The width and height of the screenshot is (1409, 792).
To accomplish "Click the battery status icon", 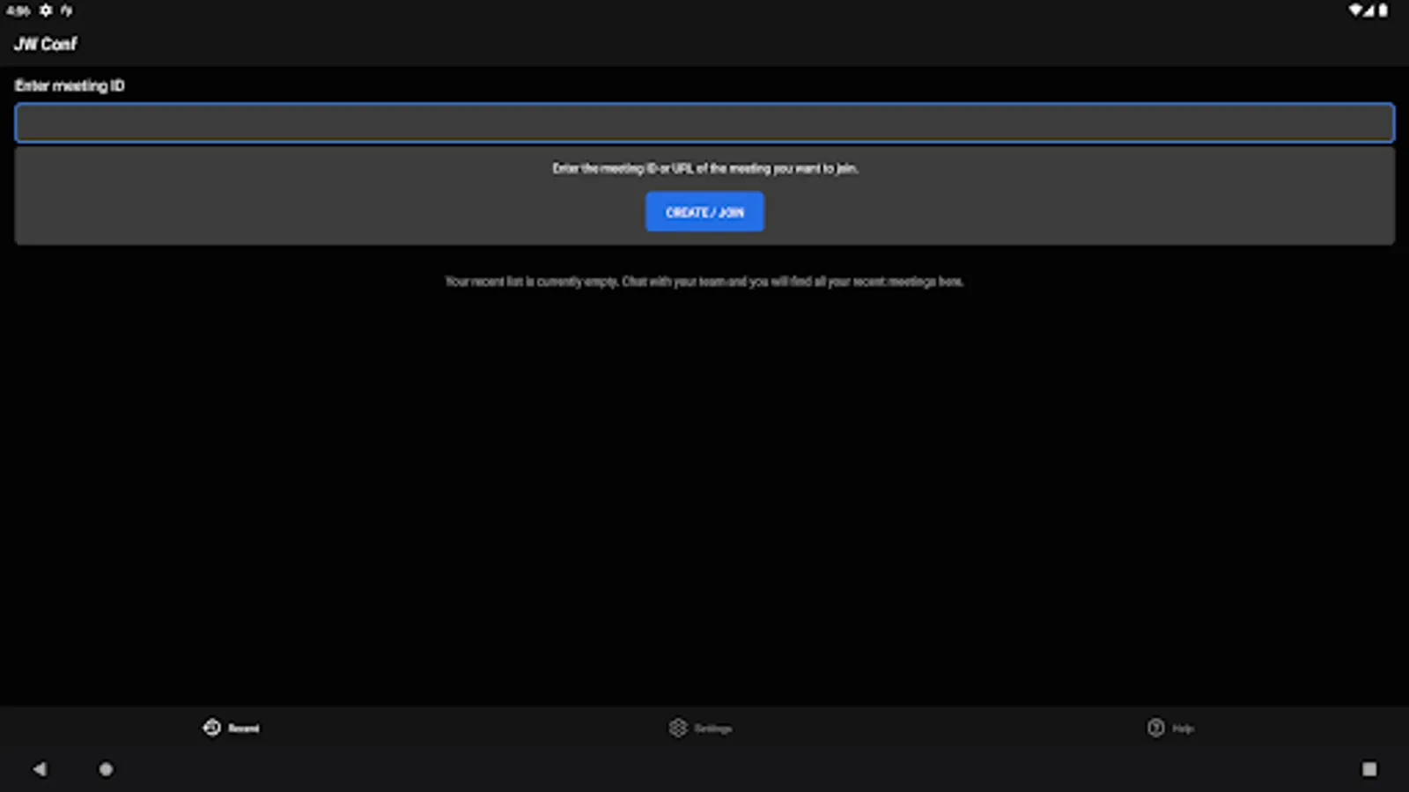I will 1383,11.
